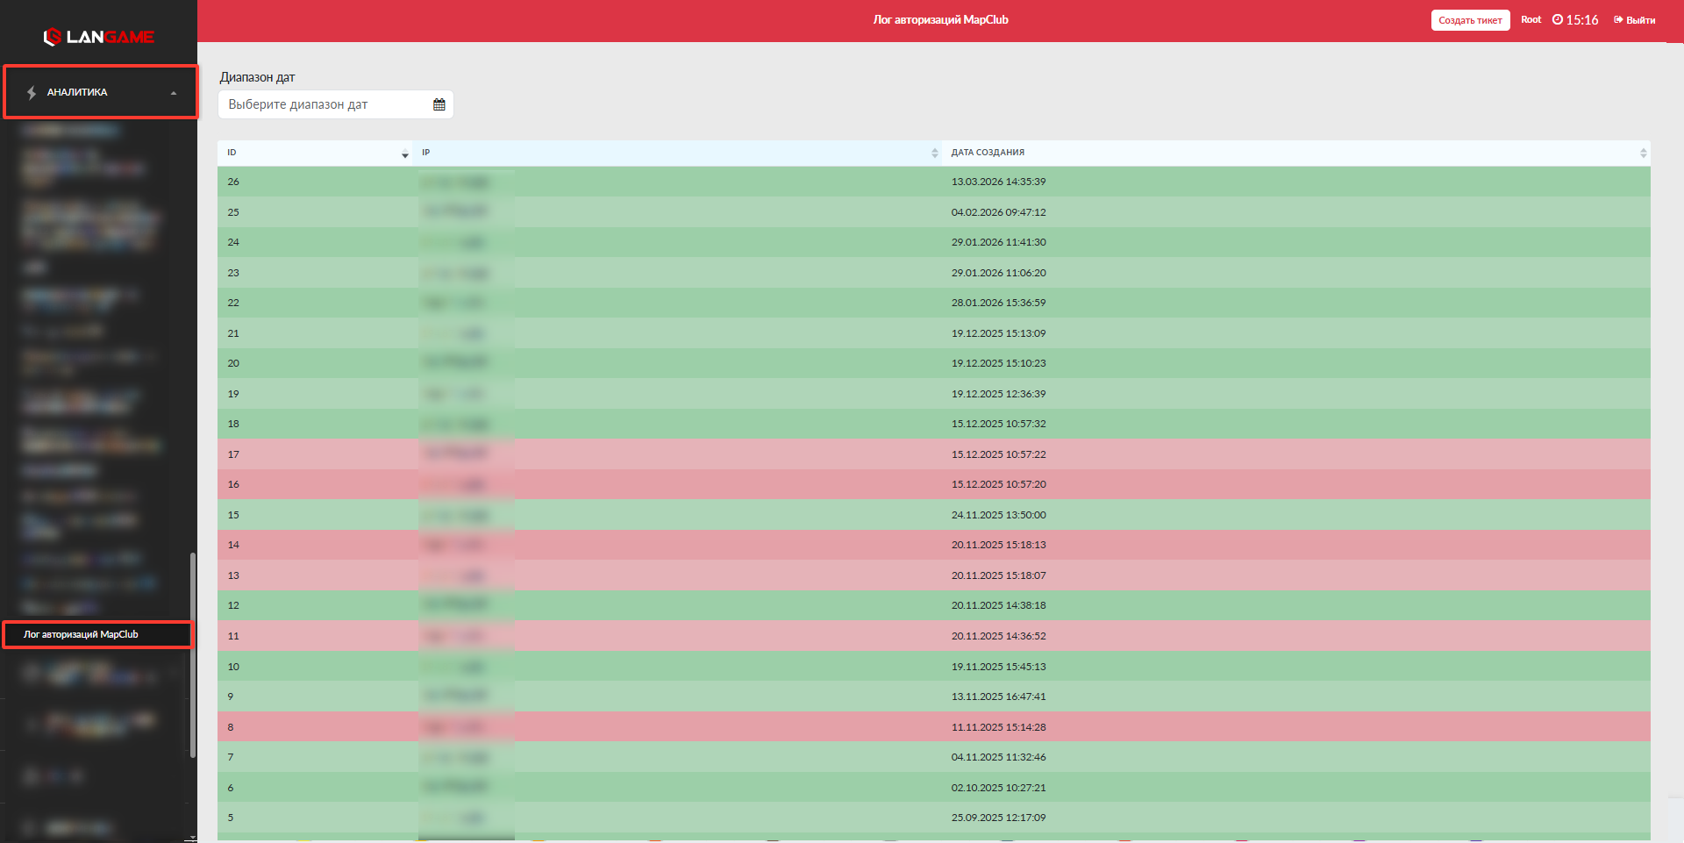Select ID cell 5
Image resolution: width=1684 pixels, height=843 pixels.
[231, 818]
